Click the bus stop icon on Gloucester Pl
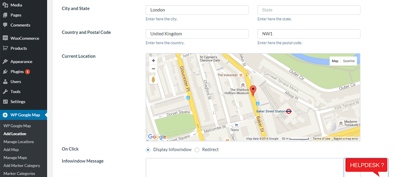 tap(188, 98)
